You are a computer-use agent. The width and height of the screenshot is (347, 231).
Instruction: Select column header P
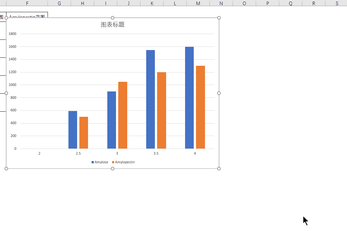pos(267,3)
